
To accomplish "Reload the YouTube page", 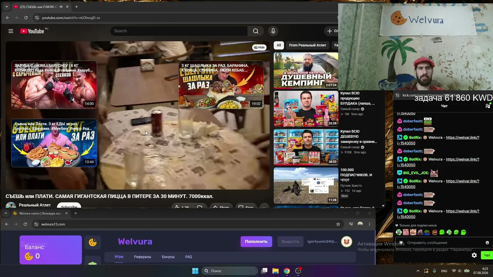I will click(x=26, y=18).
